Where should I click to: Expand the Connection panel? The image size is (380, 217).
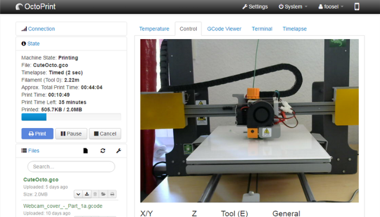coord(41,29)
